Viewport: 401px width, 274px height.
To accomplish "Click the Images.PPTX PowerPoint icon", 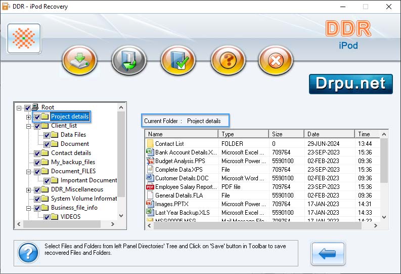I will 150,204.
